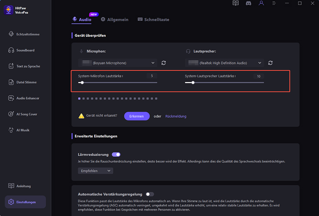Open AI Song Cover section
The height and width of the screenshot is (216, 319).
coord(23,114)
